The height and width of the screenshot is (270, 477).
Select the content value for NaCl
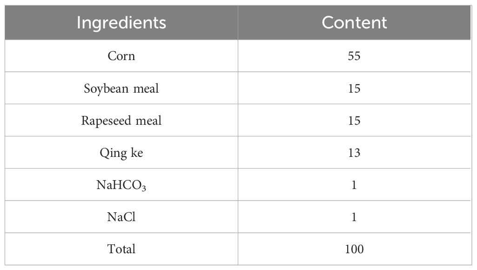(354, 217)
